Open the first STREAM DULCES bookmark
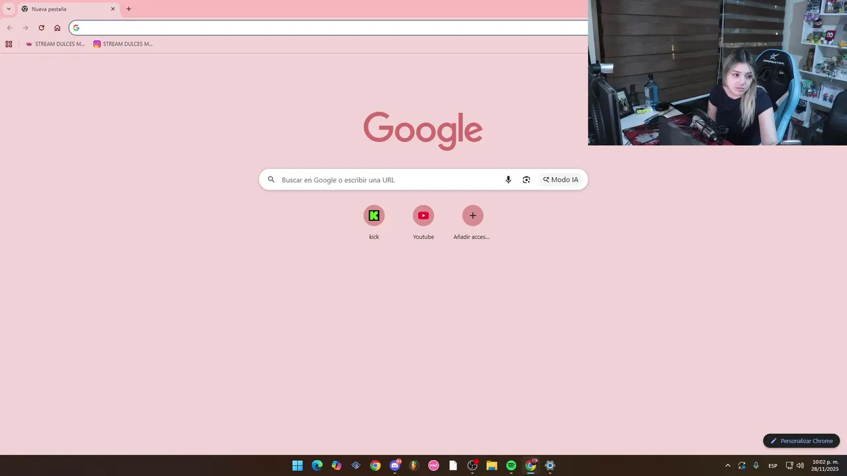 point(55,44)
